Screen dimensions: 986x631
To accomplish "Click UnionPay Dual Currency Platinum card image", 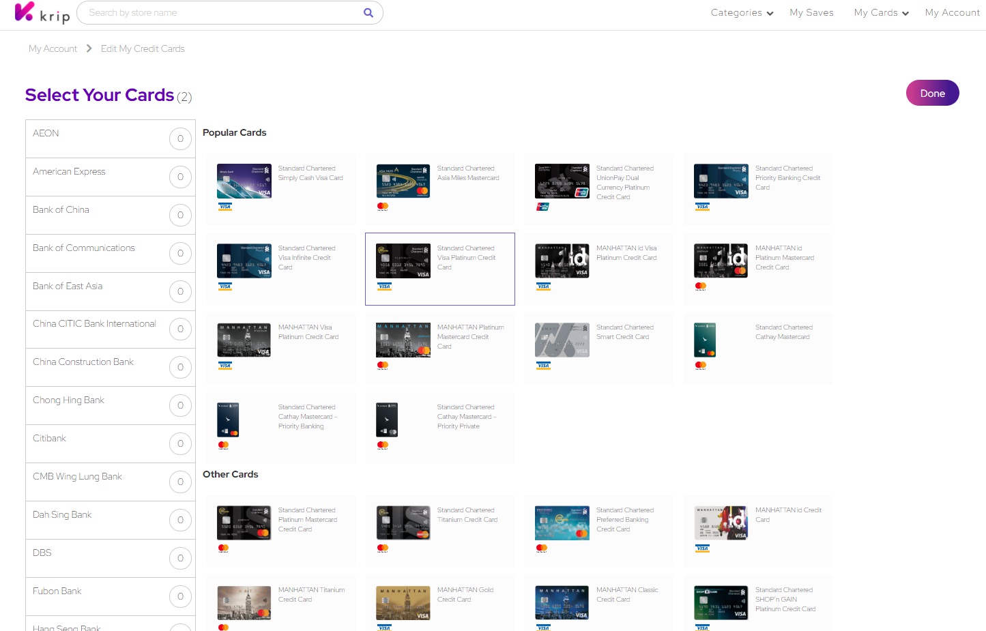I will point(562,181).
